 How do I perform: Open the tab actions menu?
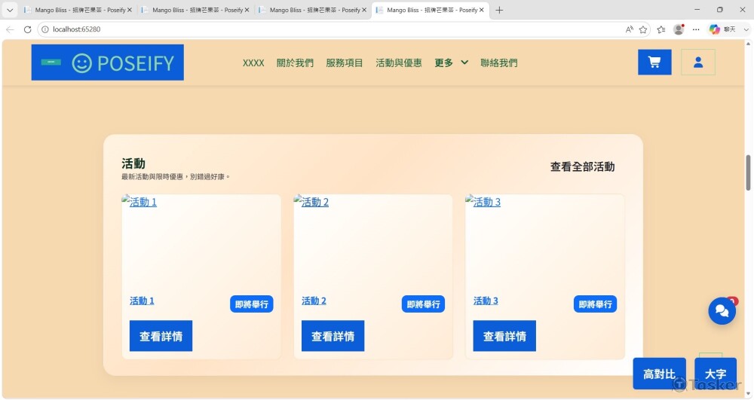(x=10, y=10)
